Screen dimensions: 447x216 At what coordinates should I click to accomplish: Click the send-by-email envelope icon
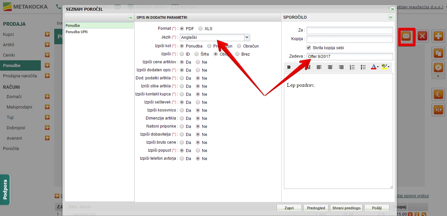406,36
